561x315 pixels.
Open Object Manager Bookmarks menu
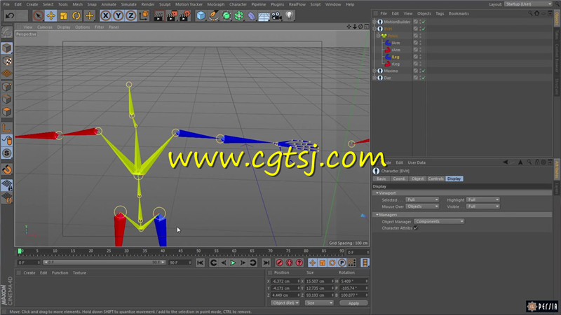click(459, 13)
